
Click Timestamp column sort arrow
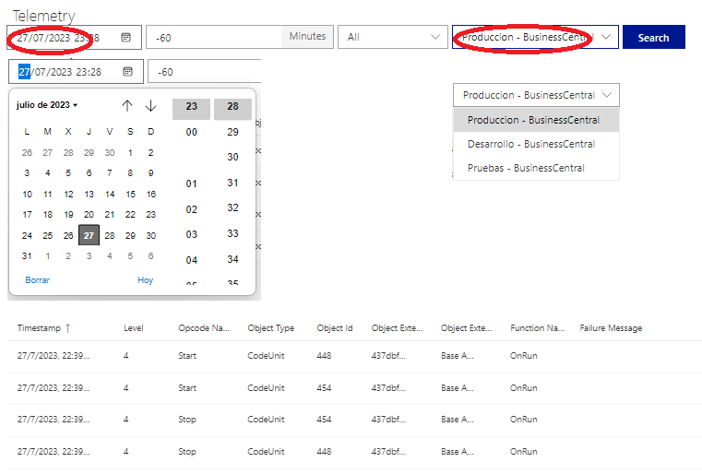coord(67,328)
